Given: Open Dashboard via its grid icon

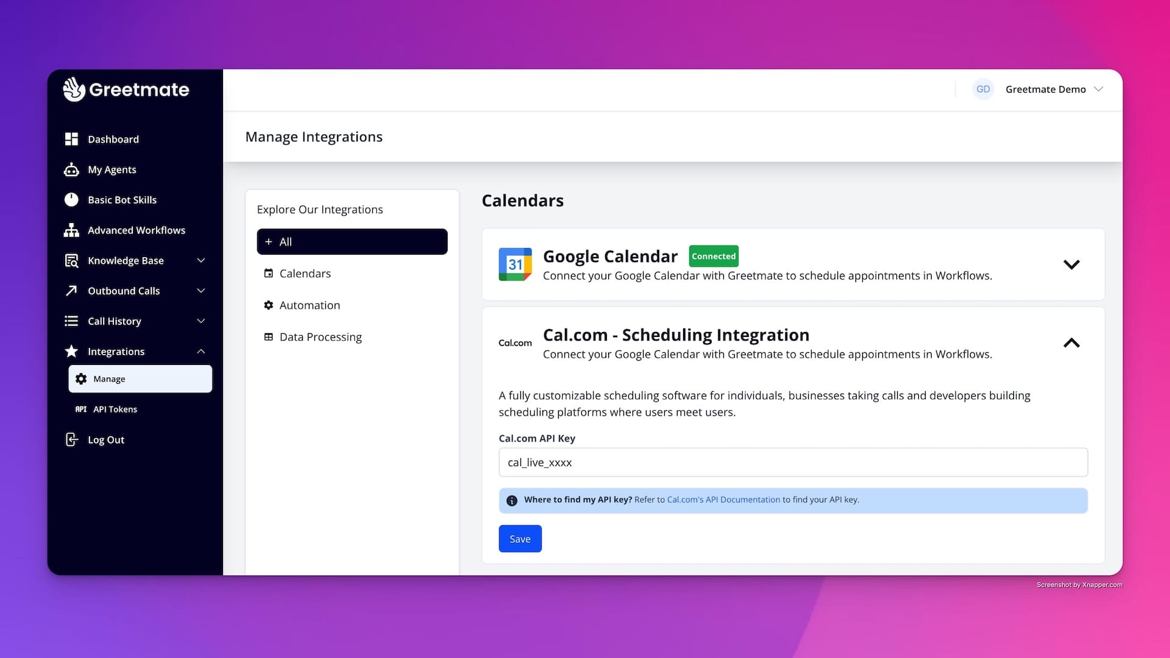Looking at the screenshot, I should point(71,139).
